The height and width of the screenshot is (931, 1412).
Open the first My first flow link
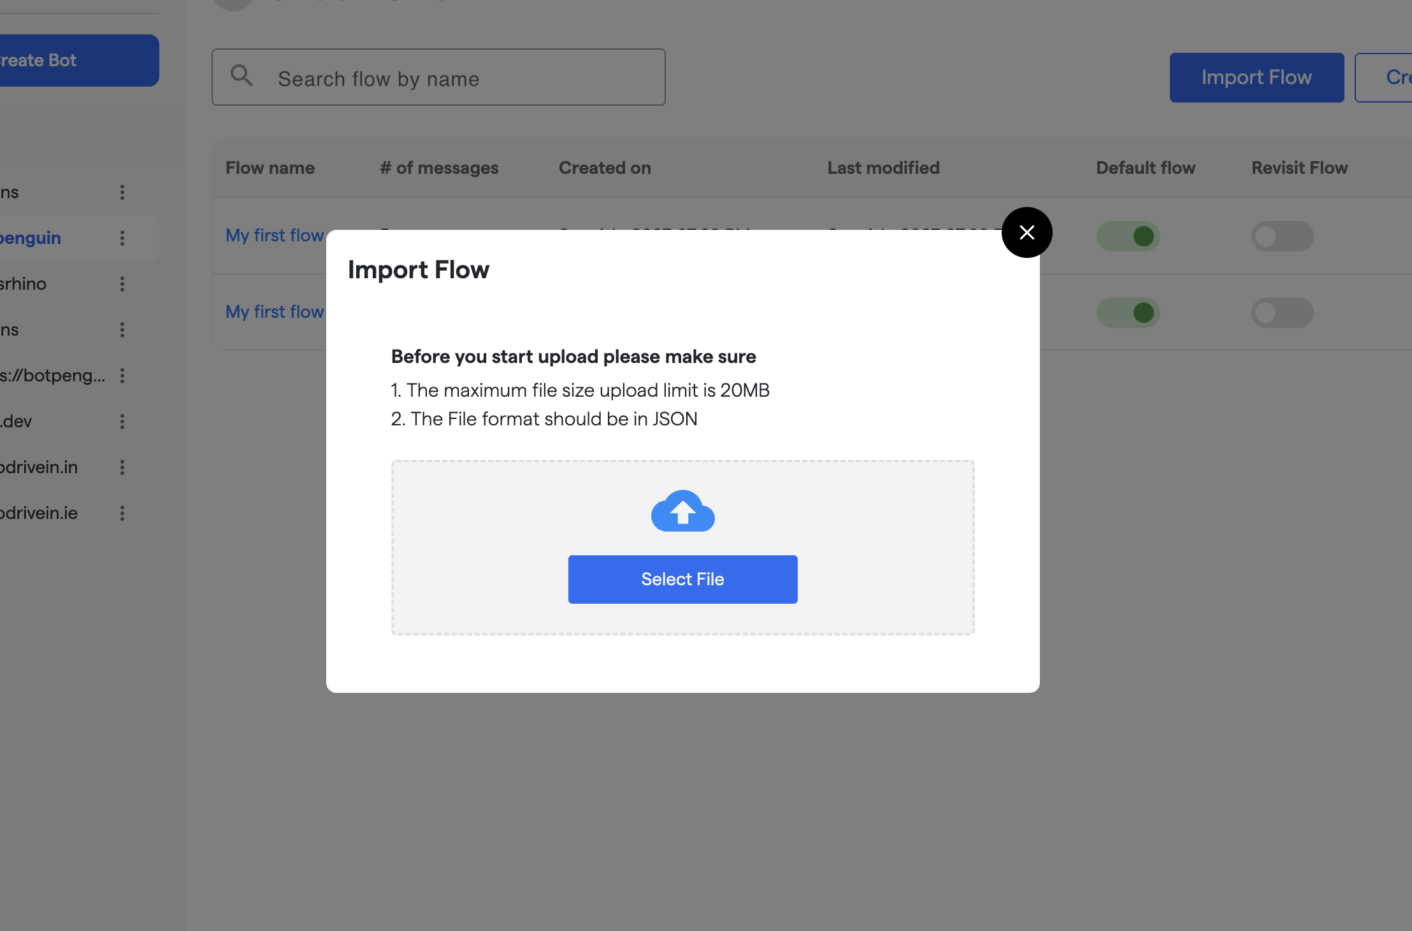click(275, 236)
